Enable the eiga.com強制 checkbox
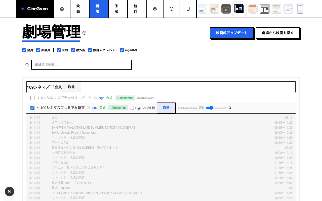The width and height of the screenshot is (322, 201). (x=132, y=108)
